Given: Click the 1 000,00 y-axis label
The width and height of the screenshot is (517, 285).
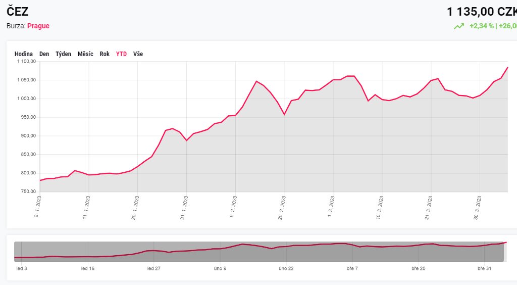Looking at the screenshot, I should (26, 99).
